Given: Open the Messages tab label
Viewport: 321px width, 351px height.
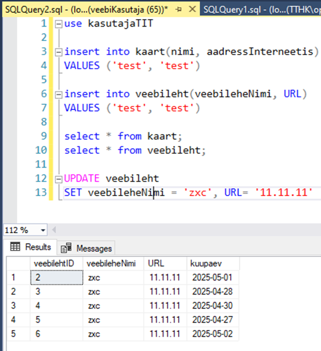Looking at the screenshot, I should [94, 248].
